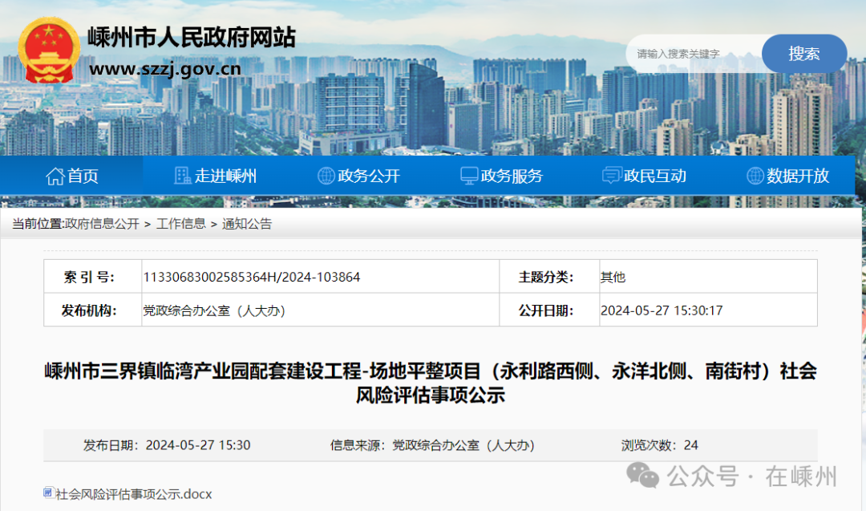Select the 政务公开 navigation item
Screen dimensions: 866x511
(368, 176)
